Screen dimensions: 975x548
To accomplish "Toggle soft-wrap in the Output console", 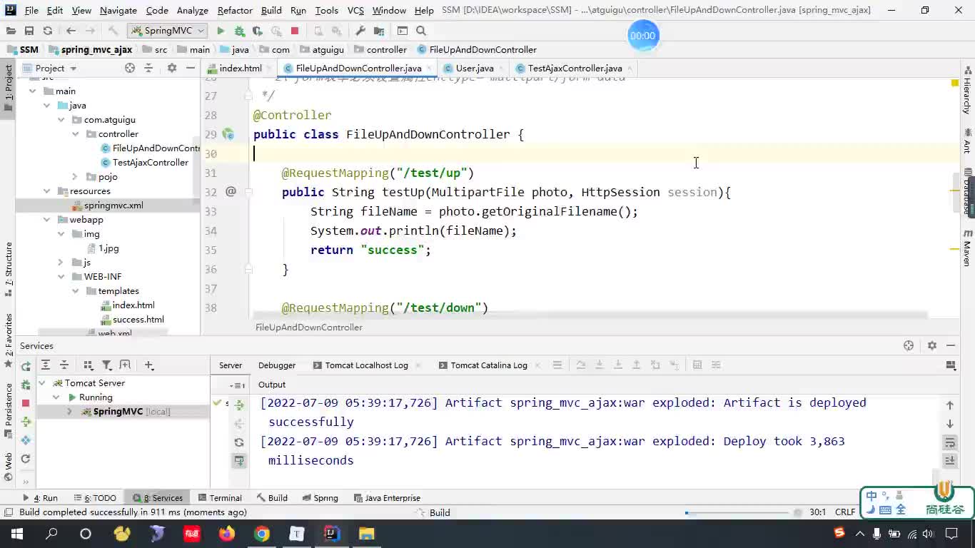I will point(950,442).
